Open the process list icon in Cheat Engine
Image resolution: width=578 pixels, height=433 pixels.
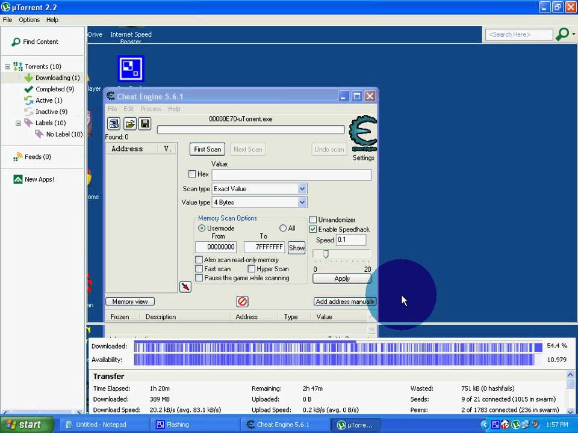pos(114,124)
